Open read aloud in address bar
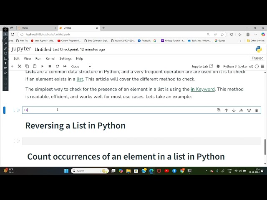The image size is (267, 200). (x=215, y=34)
